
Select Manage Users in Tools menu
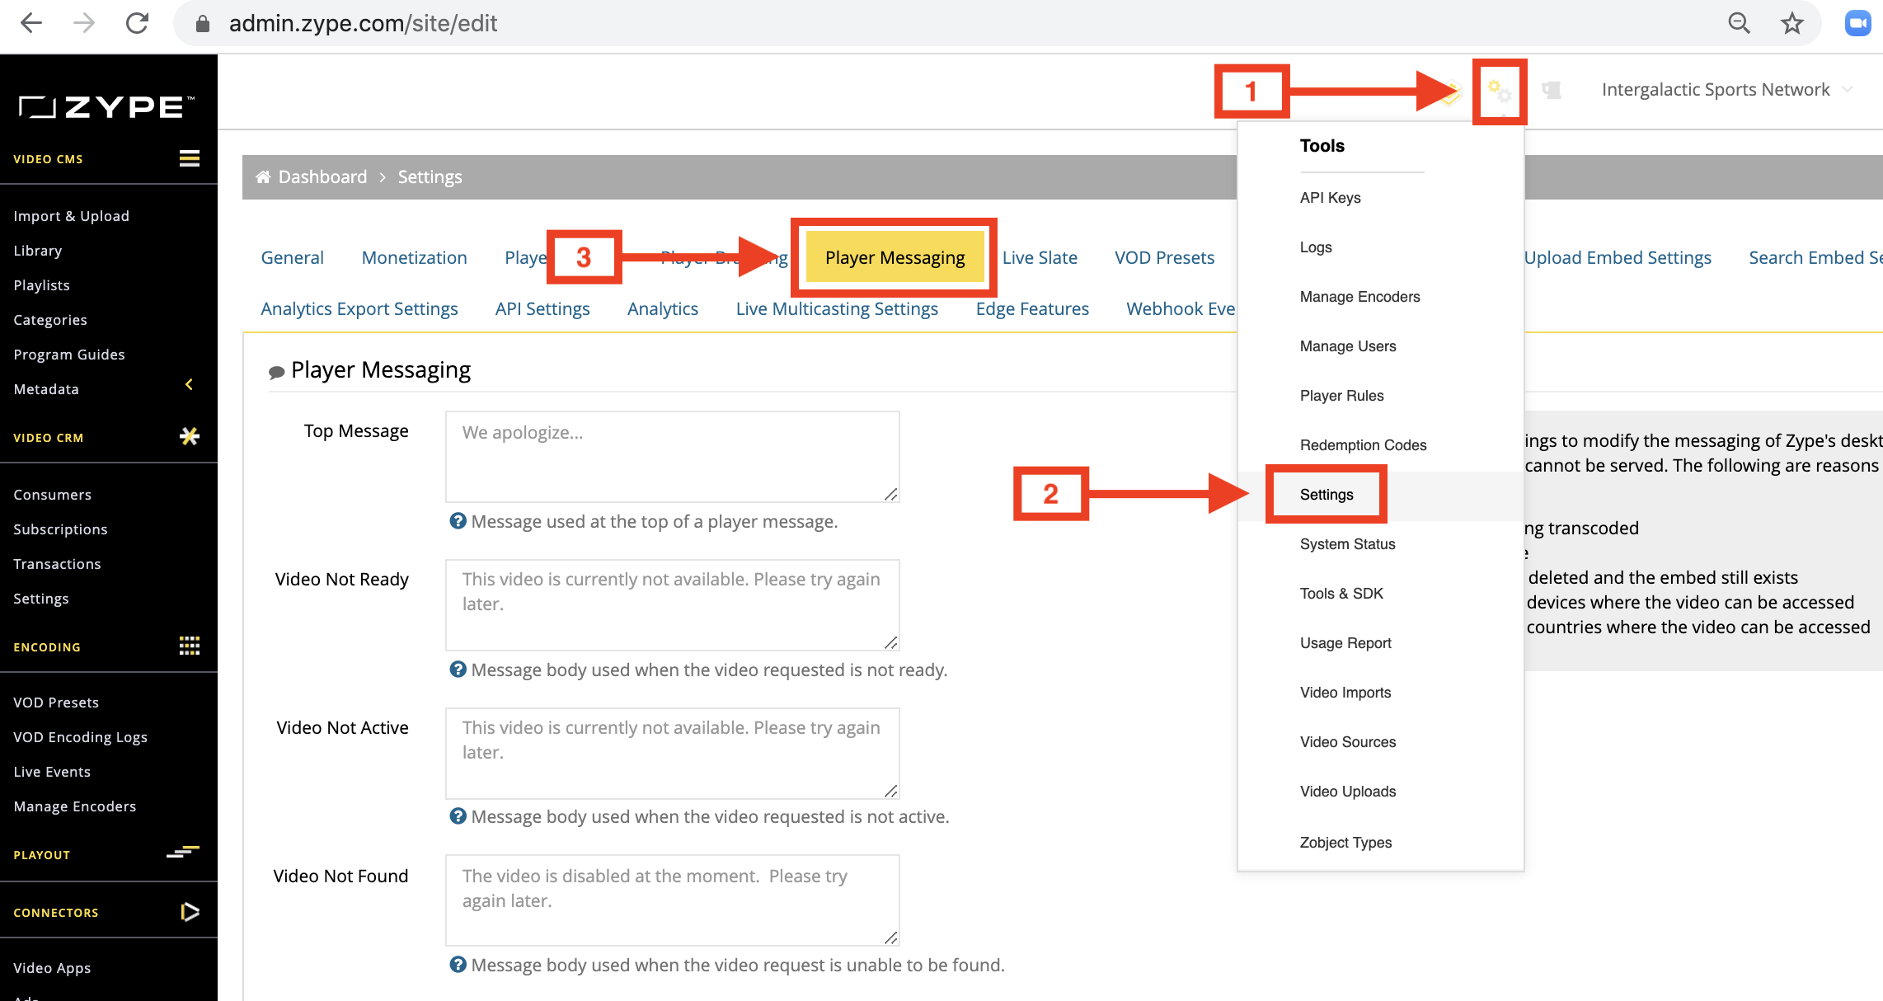point(1348,345)
